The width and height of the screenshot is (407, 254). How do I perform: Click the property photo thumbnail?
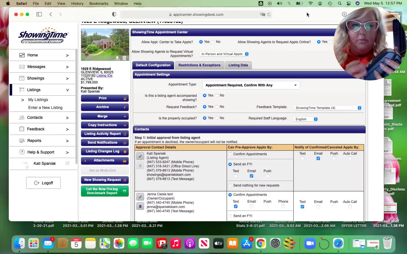105,45
